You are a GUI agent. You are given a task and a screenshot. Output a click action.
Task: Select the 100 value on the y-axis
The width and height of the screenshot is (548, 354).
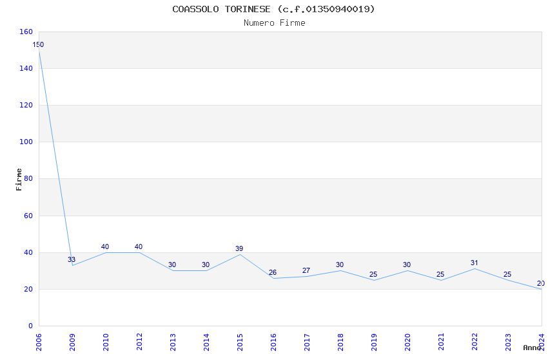(26, 142)
